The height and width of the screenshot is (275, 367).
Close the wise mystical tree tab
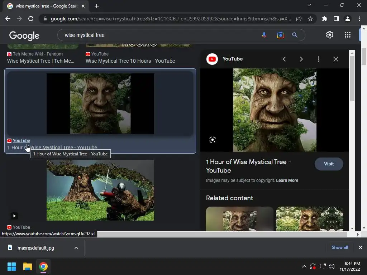(83, 6)
